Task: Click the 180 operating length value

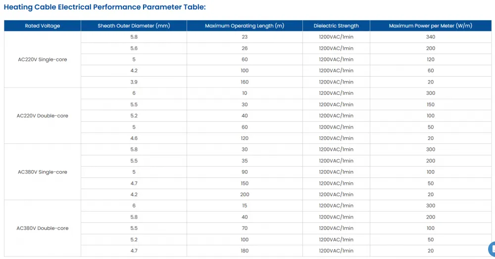Action: pos(245,251)
